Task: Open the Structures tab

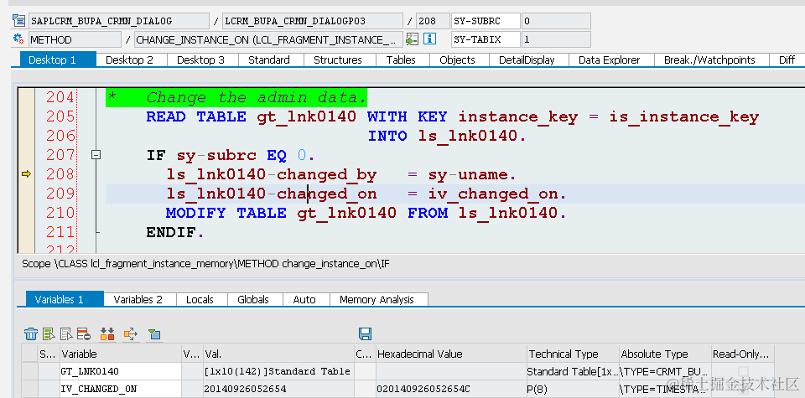Action: pyautogui.click(x=338, y=59)
